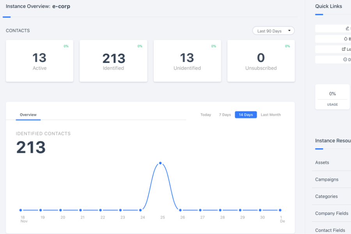
Task: Click the Unsubscribed contacts card
Action: coord(261,61)
